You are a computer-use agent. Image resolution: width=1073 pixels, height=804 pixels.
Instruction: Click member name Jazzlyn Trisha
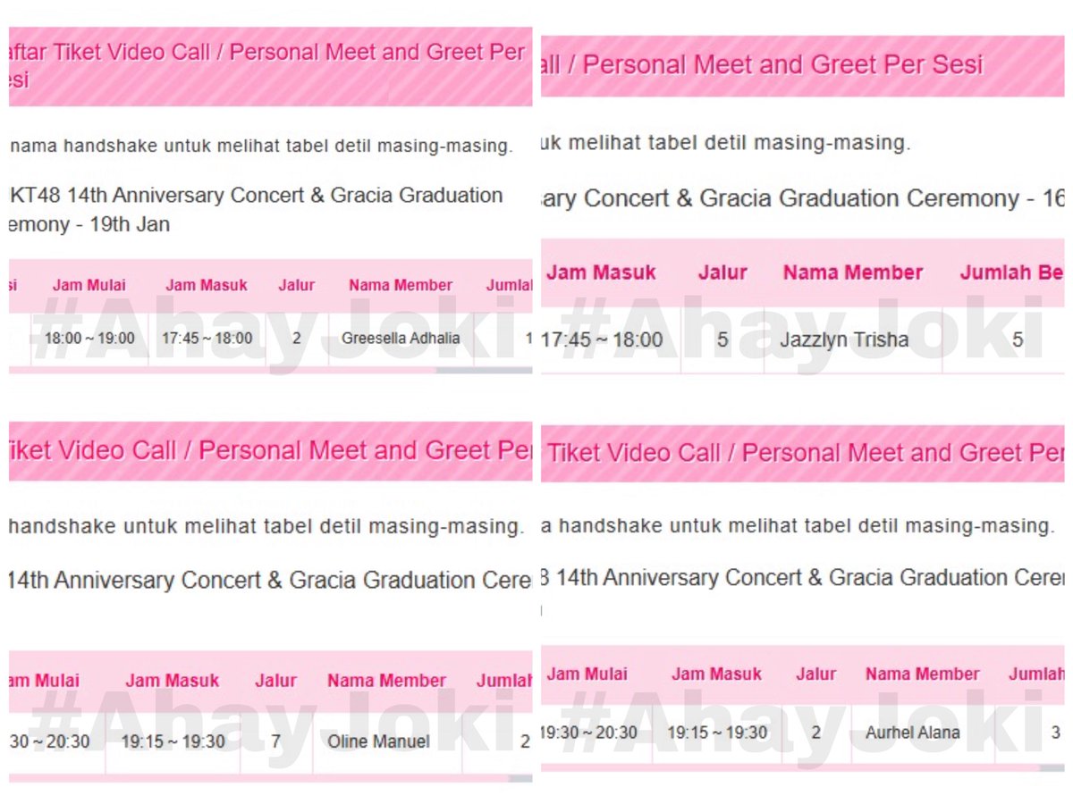click(x=844, y=339)
